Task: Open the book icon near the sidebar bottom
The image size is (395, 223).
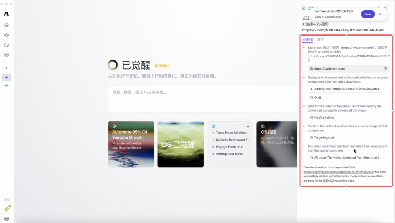Action: (x=6, y=200)
